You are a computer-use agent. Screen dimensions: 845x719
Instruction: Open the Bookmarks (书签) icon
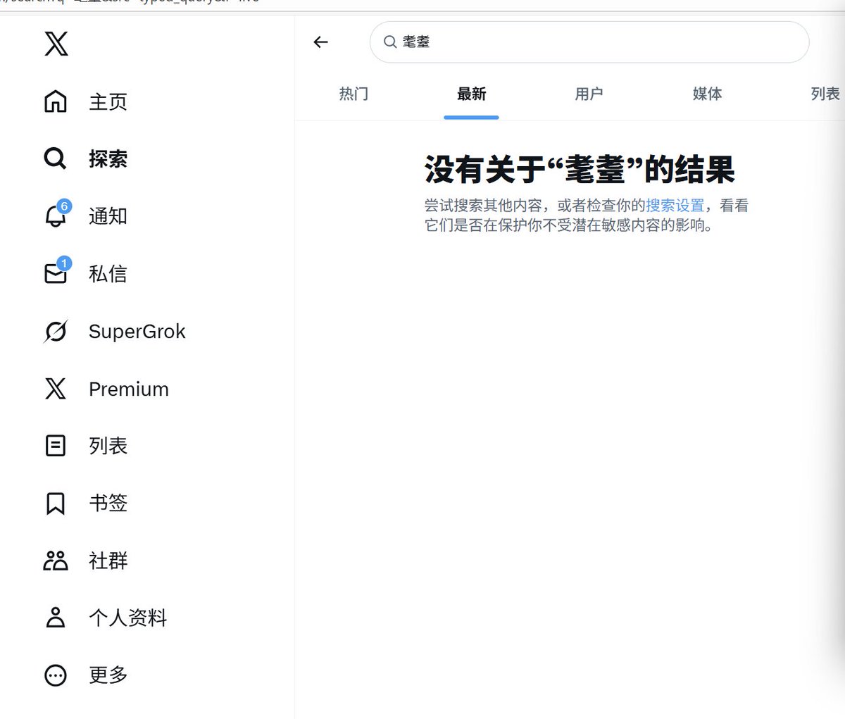point(56,503)
